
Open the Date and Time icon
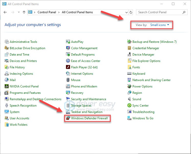[7, 54]
